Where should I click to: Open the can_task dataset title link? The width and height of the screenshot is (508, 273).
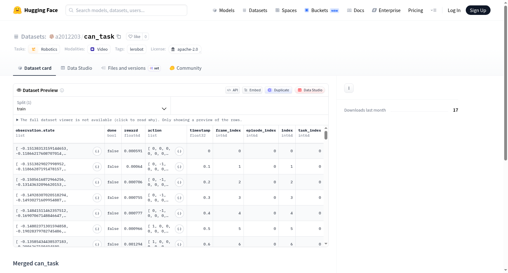pos(99,36)
